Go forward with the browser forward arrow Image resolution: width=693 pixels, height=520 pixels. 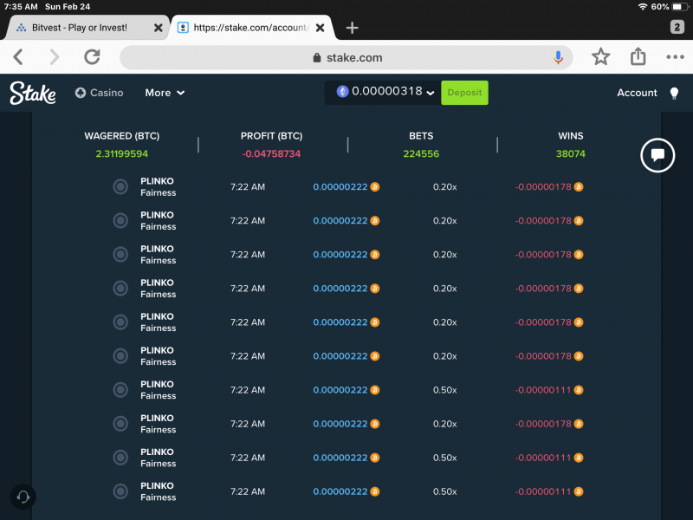point(54,57)
